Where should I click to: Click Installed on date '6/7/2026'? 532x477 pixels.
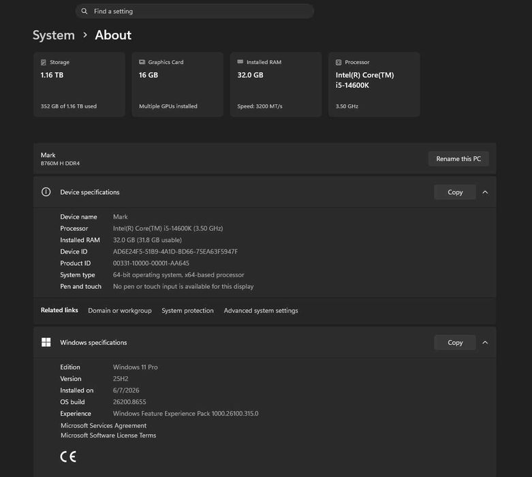pos(126,390)
